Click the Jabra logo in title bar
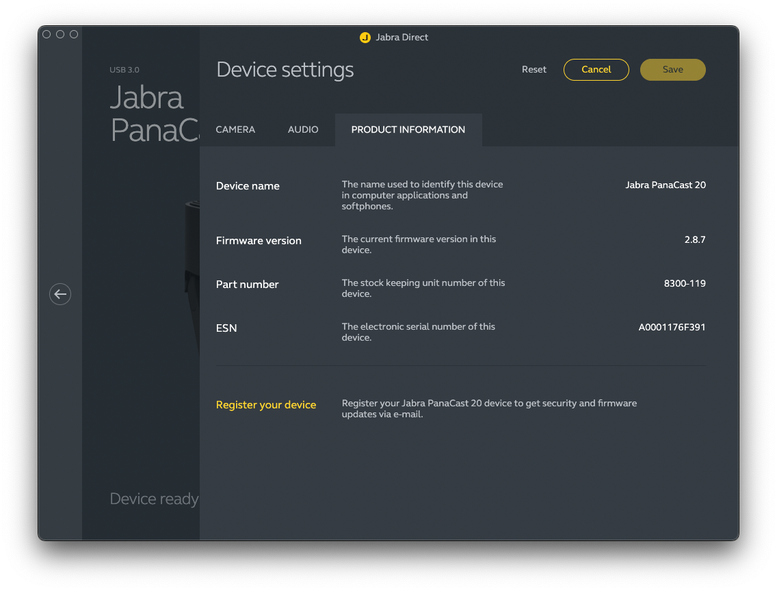The width and height of the screenshot is (777, 591). (365, 38)
